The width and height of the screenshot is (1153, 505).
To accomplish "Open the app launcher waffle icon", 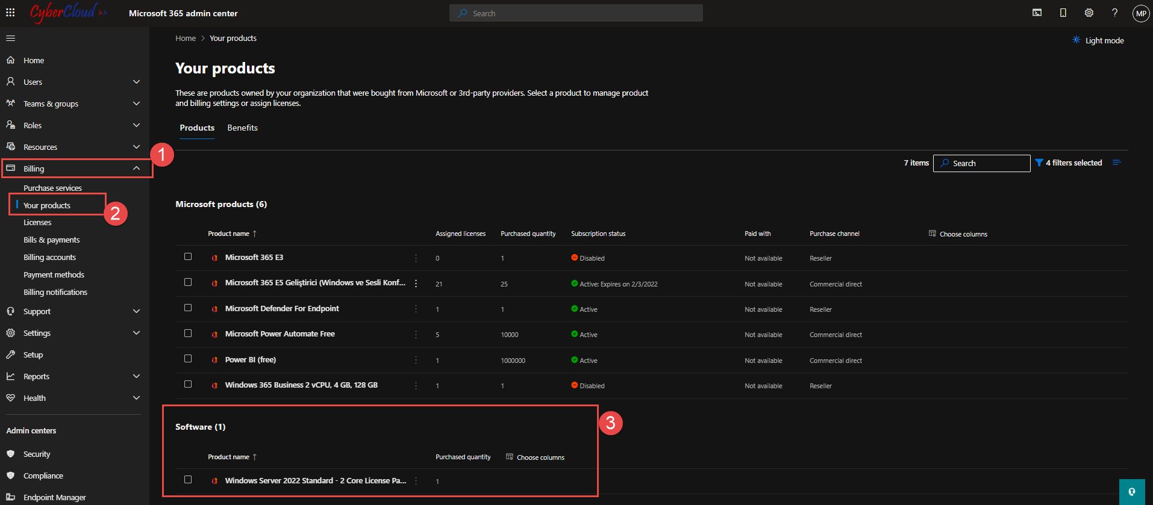I will [10, 13].
